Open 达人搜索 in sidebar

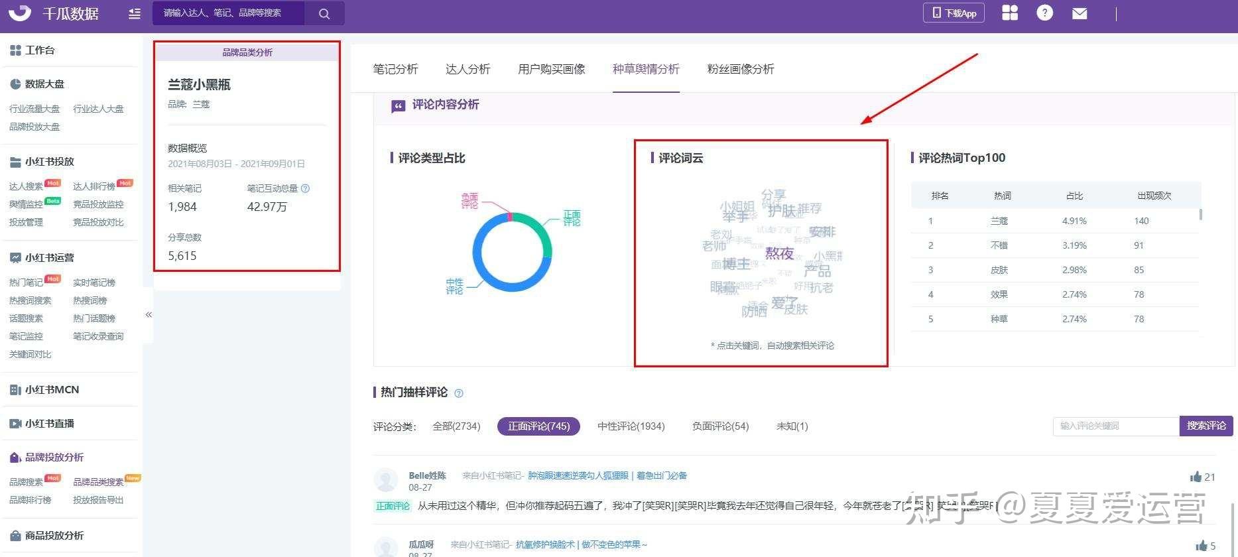26,186
